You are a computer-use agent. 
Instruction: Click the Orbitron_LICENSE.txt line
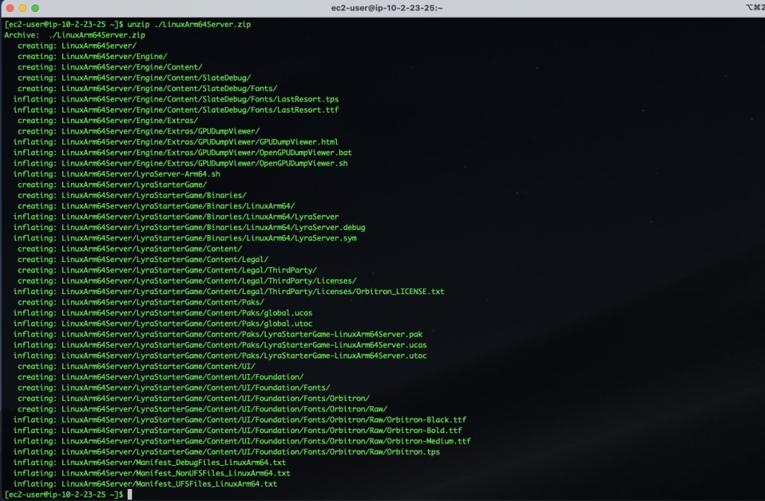(x=229, y=292)
